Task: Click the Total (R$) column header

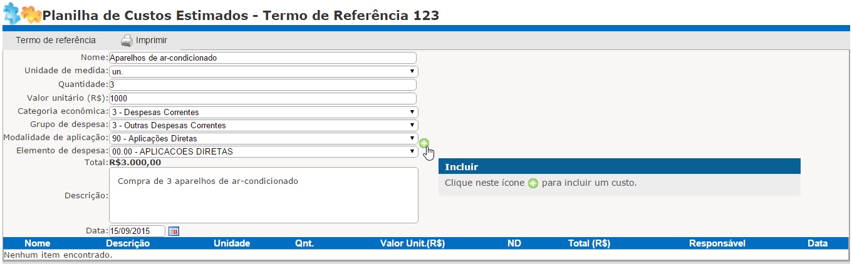Action: click(589, 243)
